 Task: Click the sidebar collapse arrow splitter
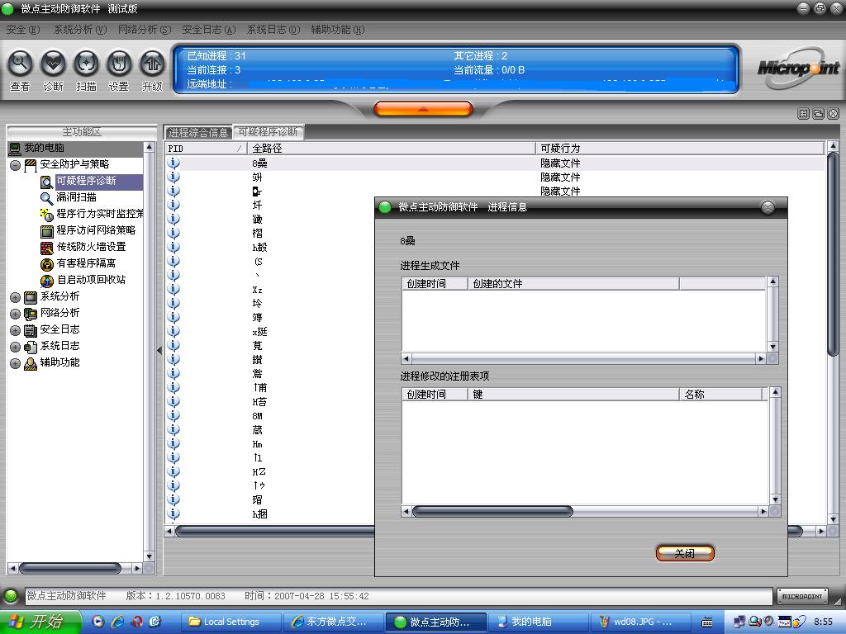tap(159, 350)
